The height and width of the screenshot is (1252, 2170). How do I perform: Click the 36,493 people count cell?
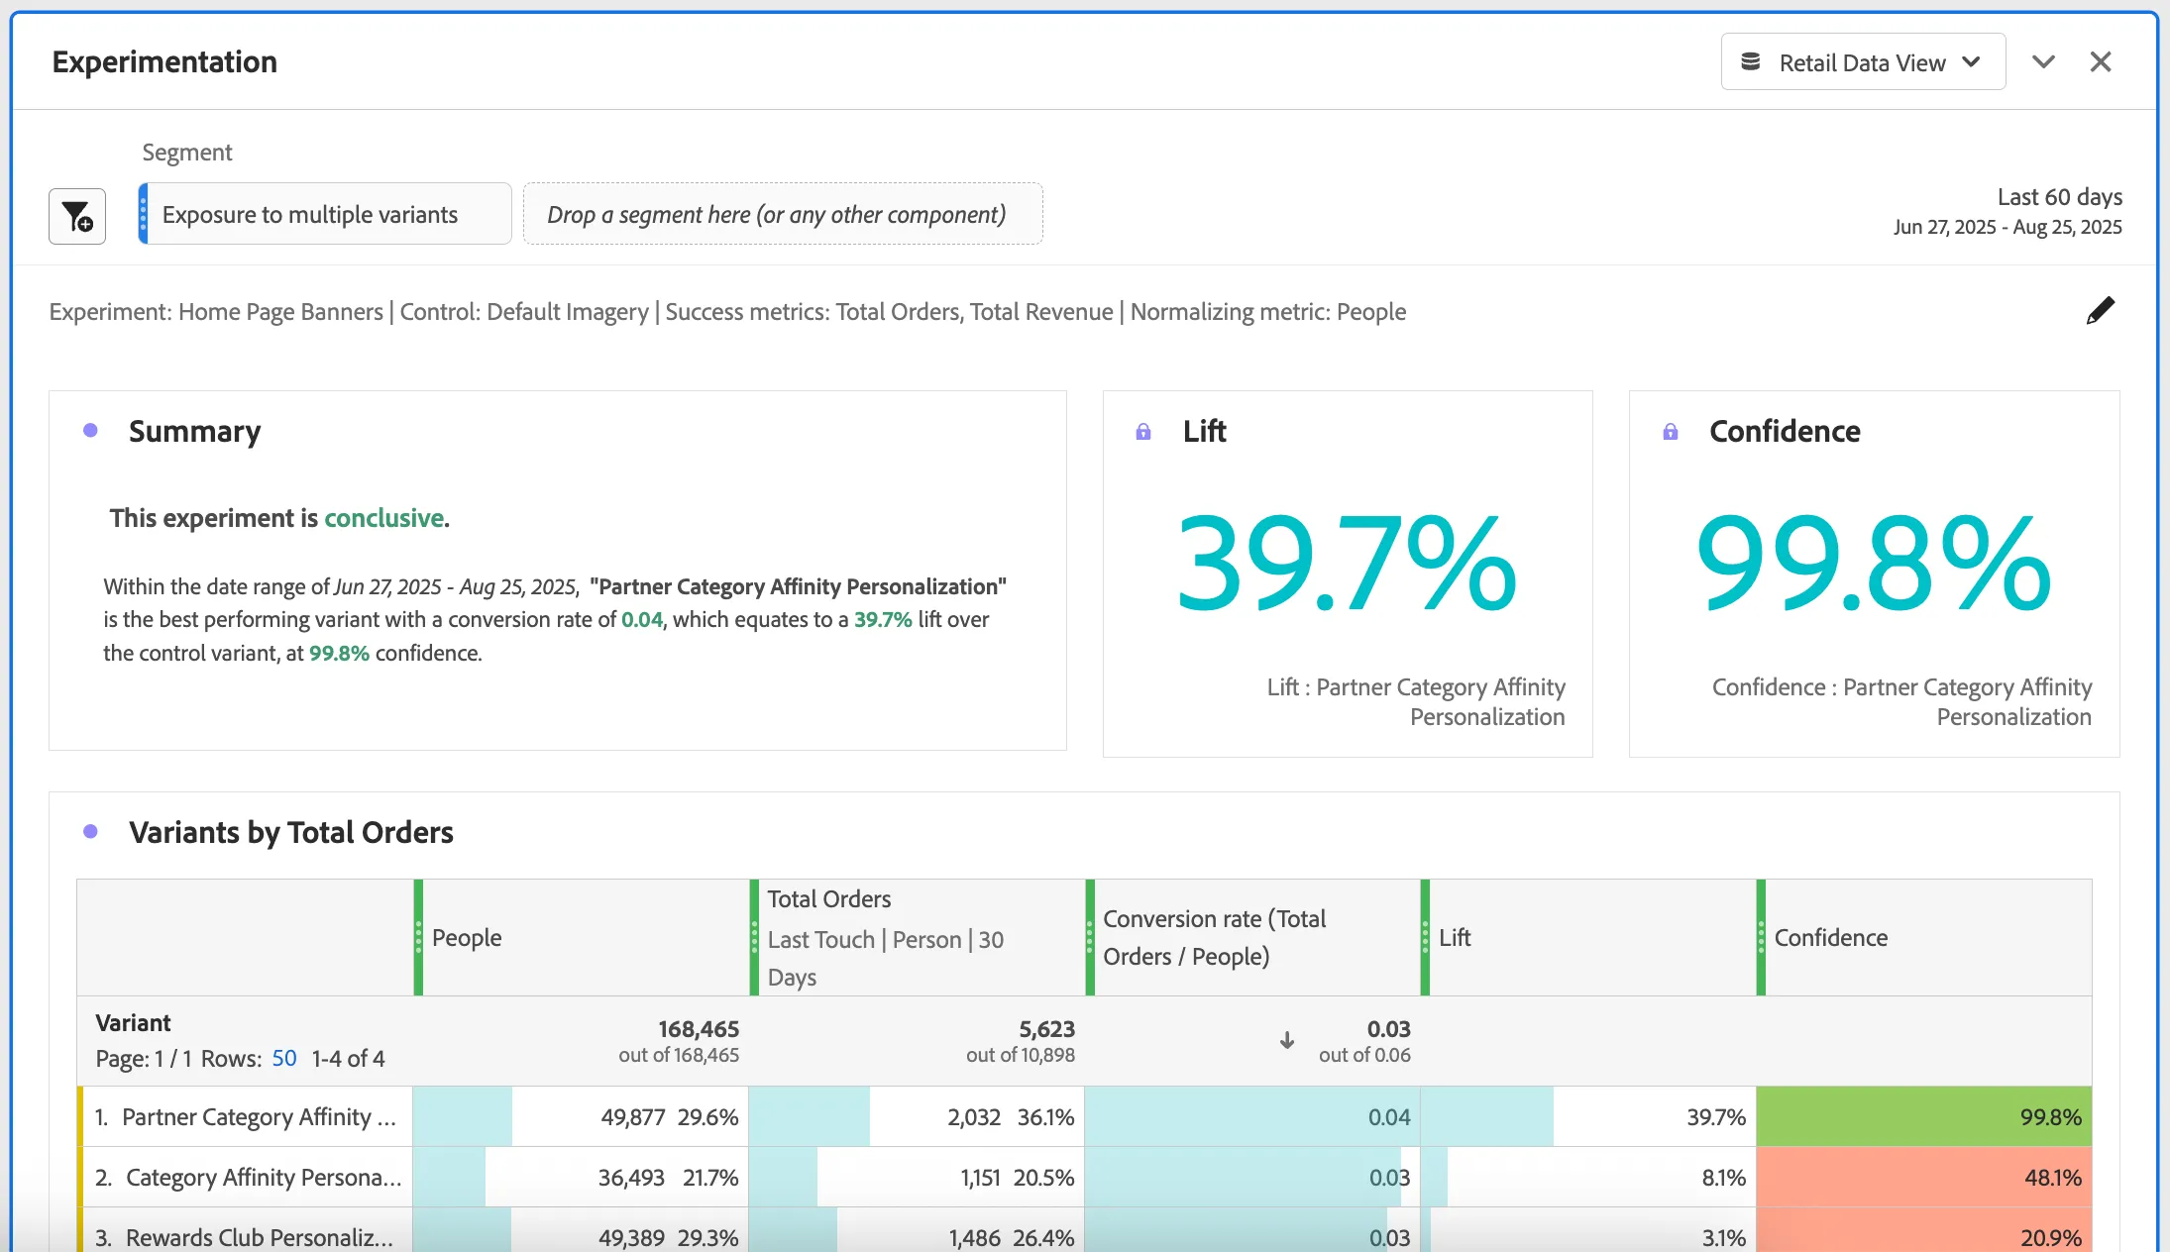(x=581, y=1178)
